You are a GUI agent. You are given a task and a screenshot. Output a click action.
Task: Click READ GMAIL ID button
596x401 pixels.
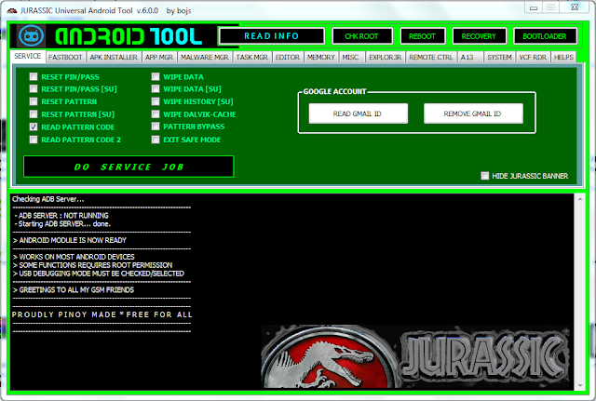pyautogui.click(x=358, y=114)
